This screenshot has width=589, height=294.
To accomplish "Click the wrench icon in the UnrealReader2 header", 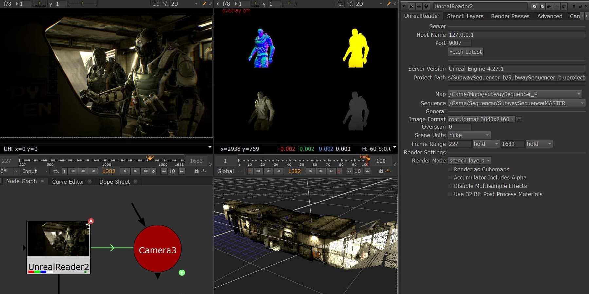I will pos(426,6).
